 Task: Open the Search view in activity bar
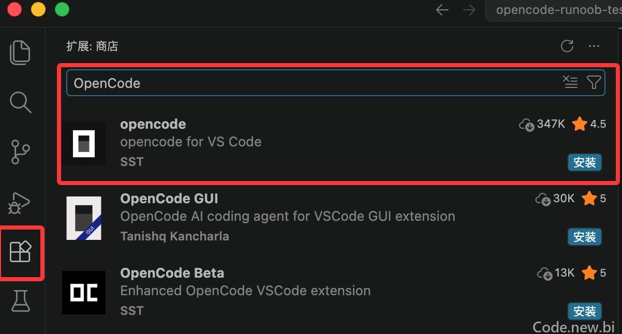coord(21,102)
